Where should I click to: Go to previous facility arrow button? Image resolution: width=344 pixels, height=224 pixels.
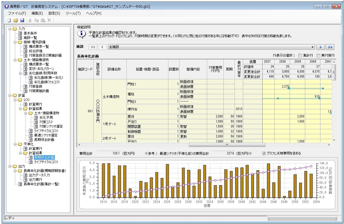(102, 47)
